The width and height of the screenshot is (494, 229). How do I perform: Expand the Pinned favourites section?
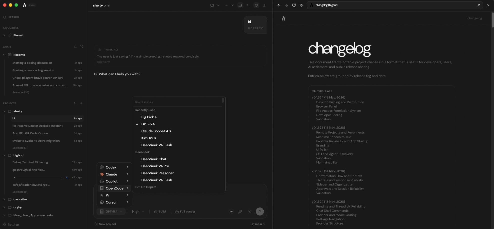click(x=4, y=35)
